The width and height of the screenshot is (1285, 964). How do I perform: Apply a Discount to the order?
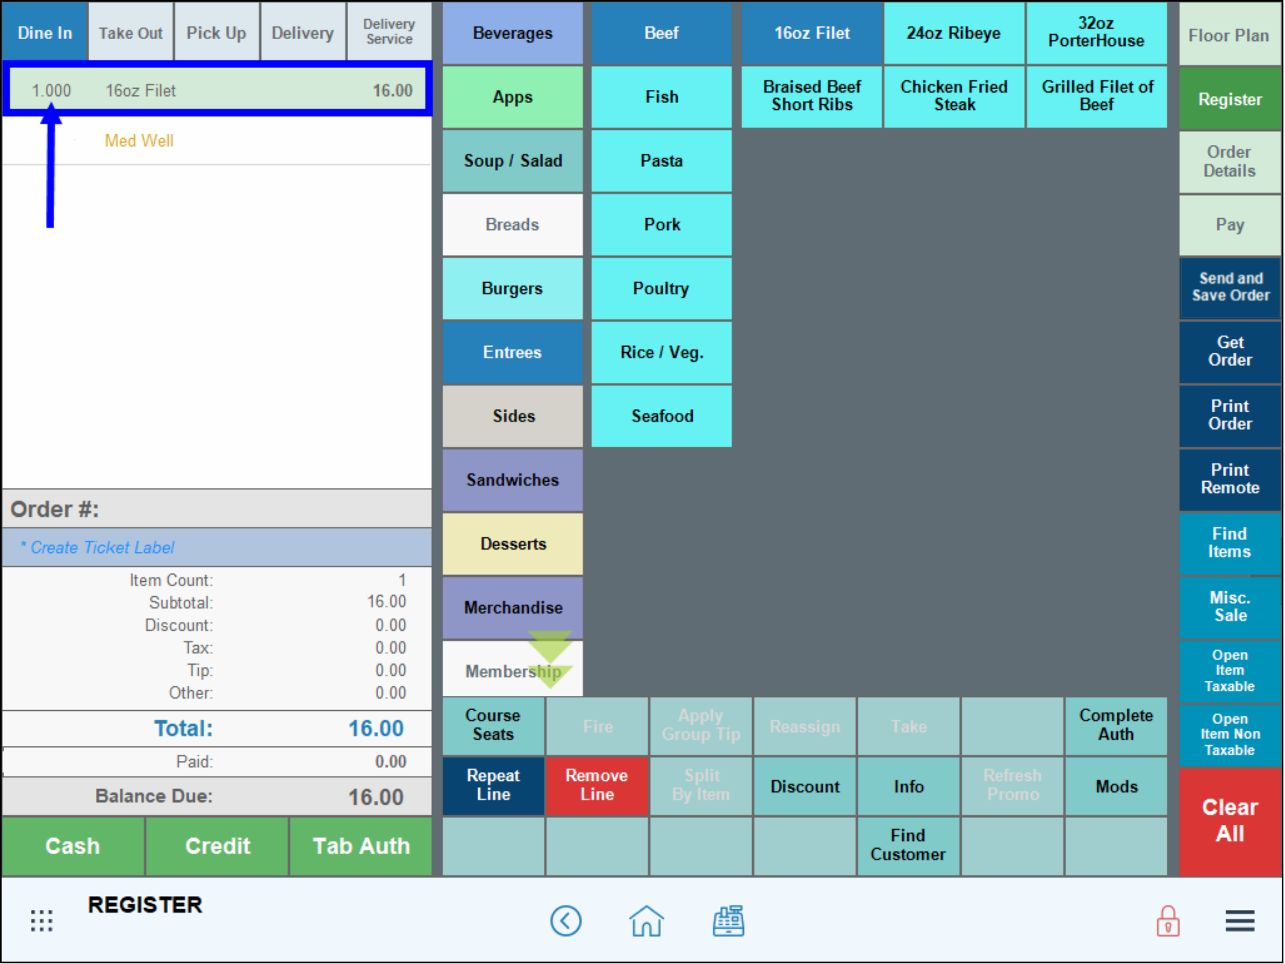click(x=805, y=787)
